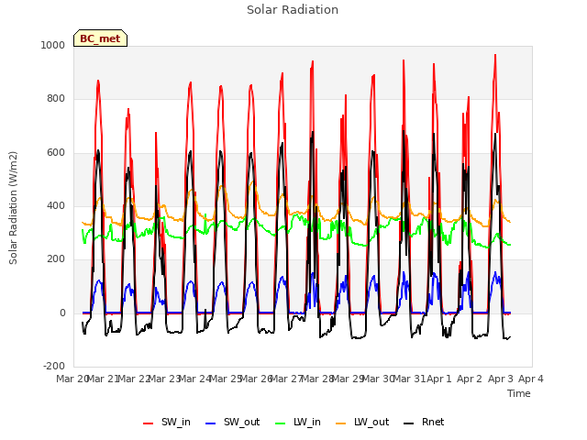Click the 600 y-axis tick label
The image size is (587, 440).
(56, 153)
